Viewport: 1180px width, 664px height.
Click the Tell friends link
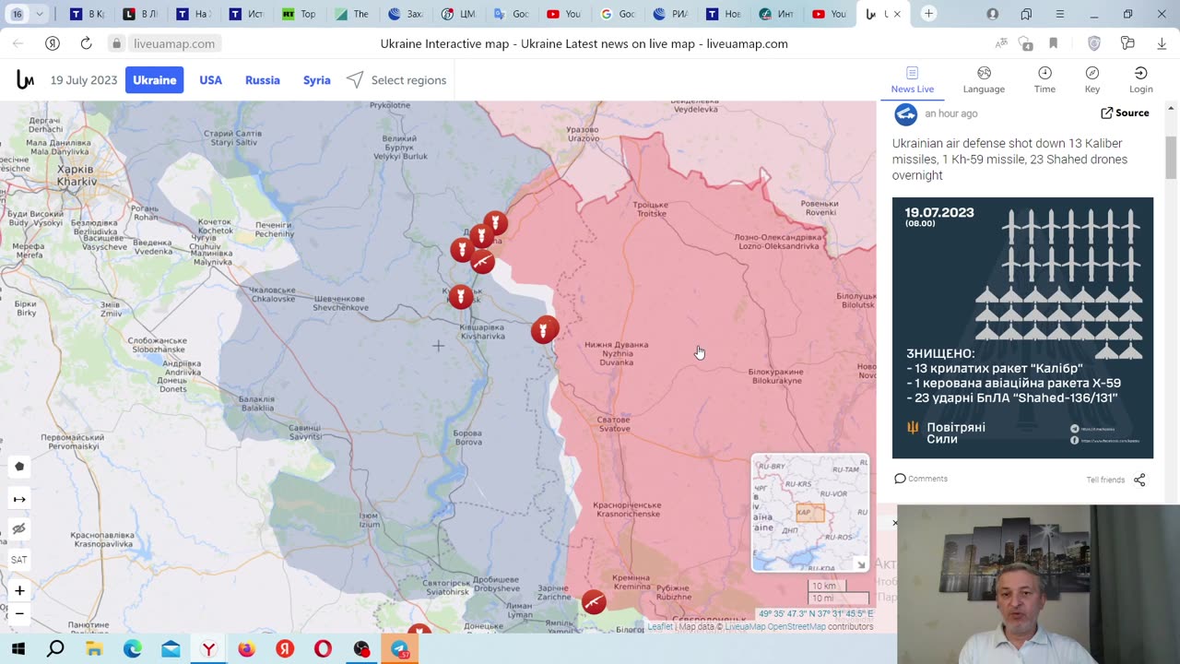1105,480
